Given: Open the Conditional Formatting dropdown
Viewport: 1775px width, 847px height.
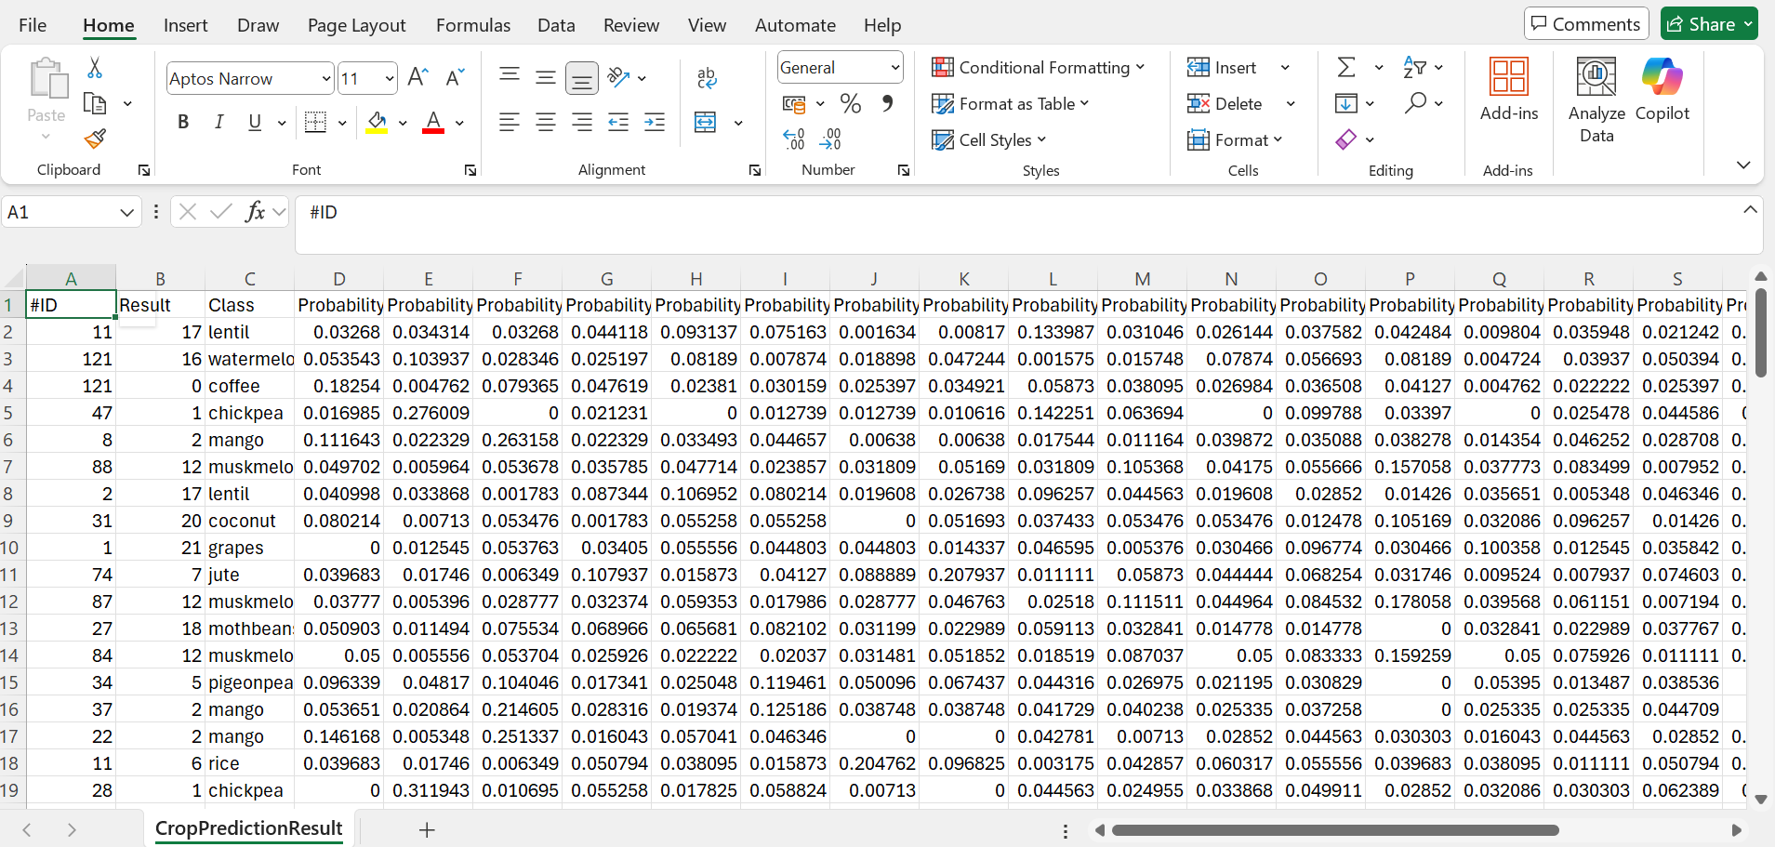Looking at the screenshot, I should [1038, 68].
